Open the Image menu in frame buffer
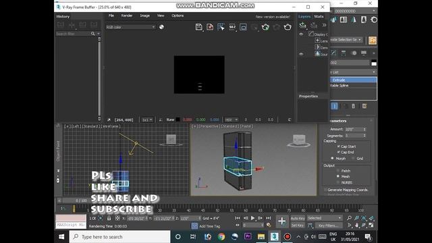The width and height of the screenshot is (432, 243). [x=144, y=16]
